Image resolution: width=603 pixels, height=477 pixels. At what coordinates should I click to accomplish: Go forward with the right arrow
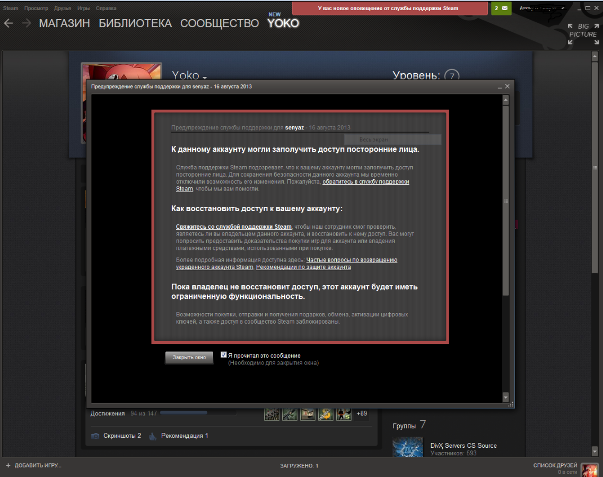point(26,23)
